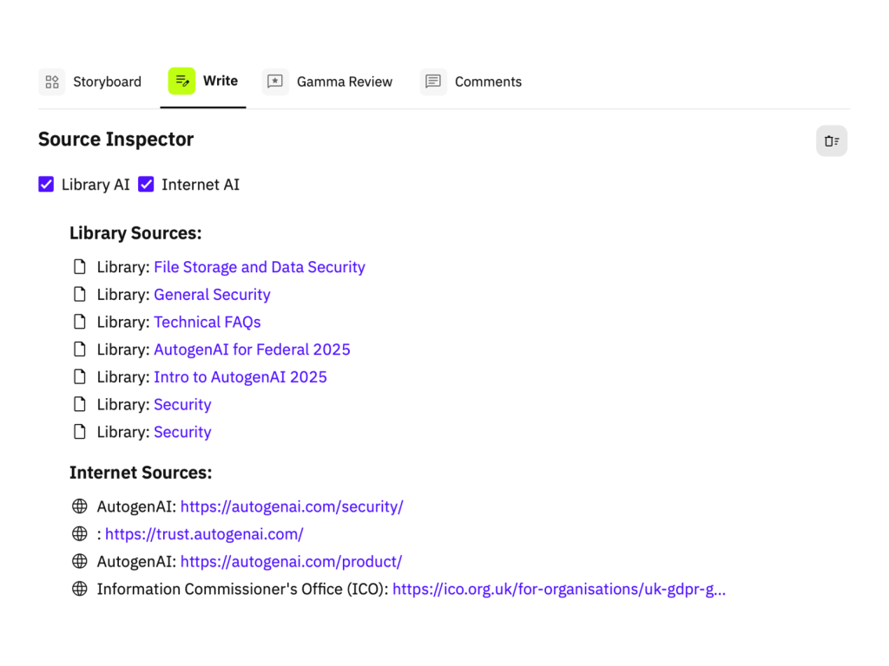Image resolution: width=889 pixels, height=666 pixels.
Task: Click document icon beside Technical FAQs
Action: click(x=80, y=322)
